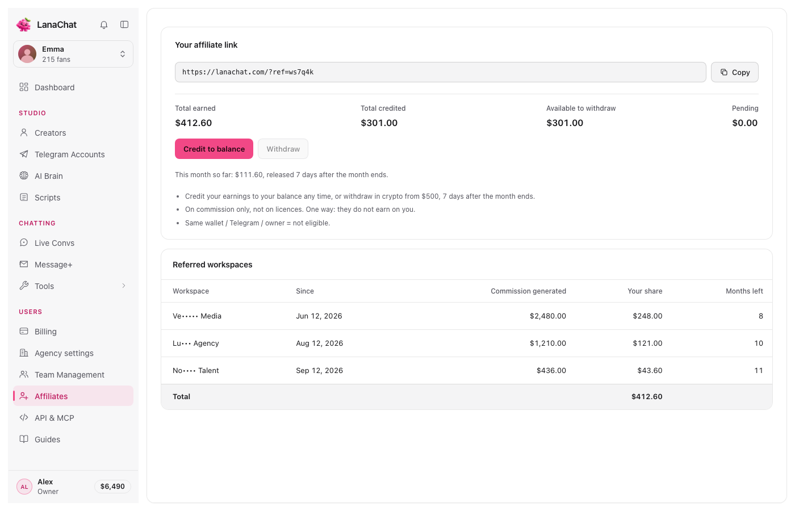Click the Sep 12, 2026 date cell
Viewport: 795px width, 511px height.
click(x=320, y=370)
